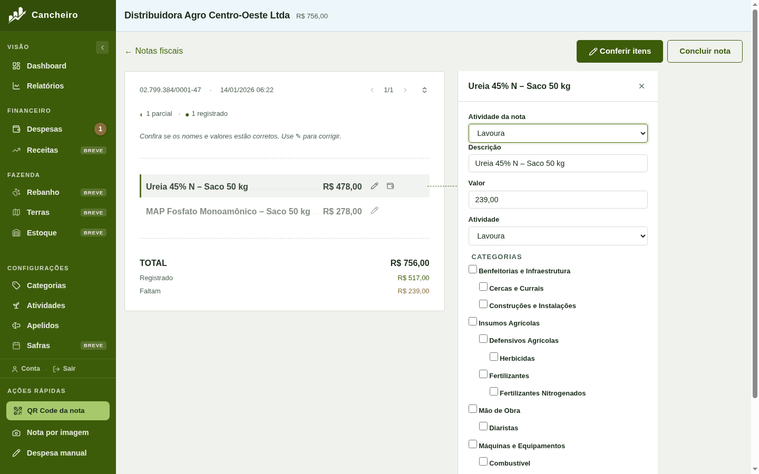
Task: Open Receitas in the sidebar
Action: click(x=58, y=150)
